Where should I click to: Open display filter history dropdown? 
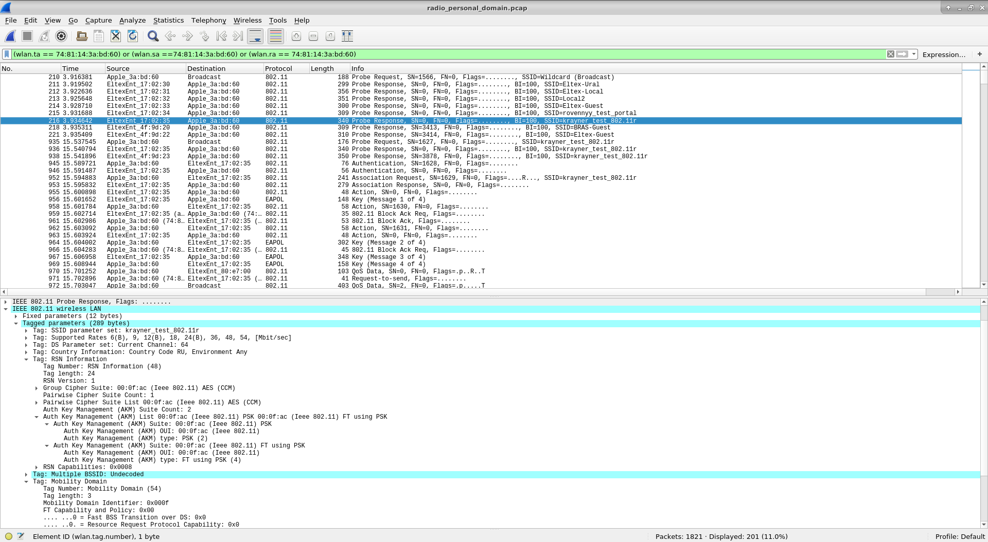914,54
